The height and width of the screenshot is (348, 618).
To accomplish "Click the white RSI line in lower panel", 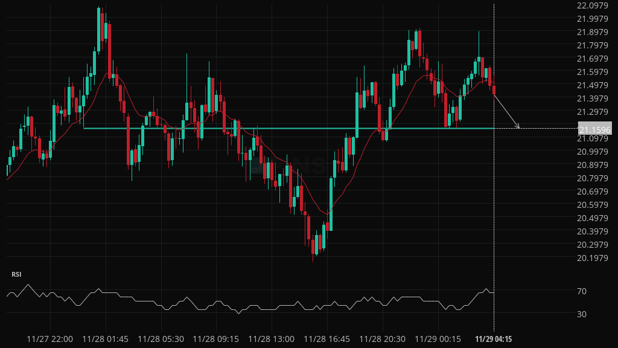I will [x=181, y=302].
